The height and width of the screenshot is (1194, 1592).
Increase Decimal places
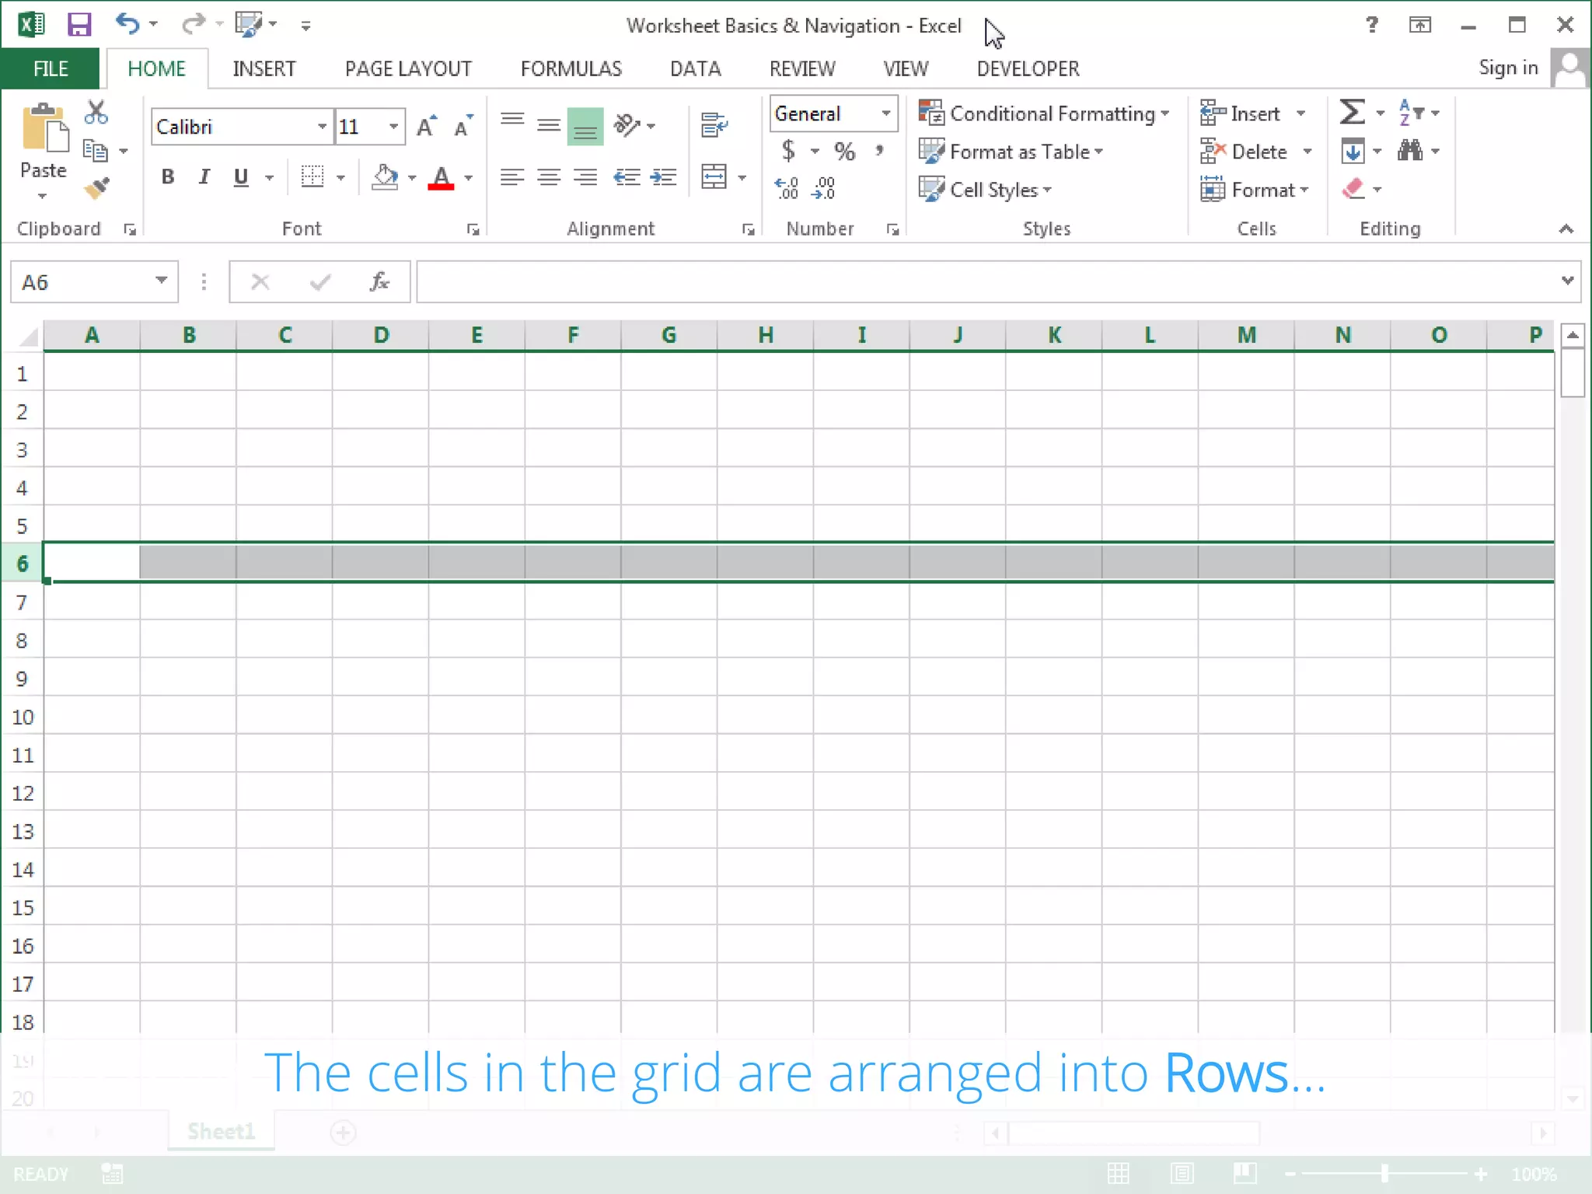point(786,188)
